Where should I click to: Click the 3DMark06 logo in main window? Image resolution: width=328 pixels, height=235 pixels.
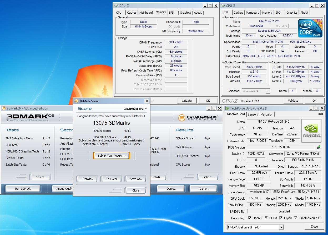[30, 117]
